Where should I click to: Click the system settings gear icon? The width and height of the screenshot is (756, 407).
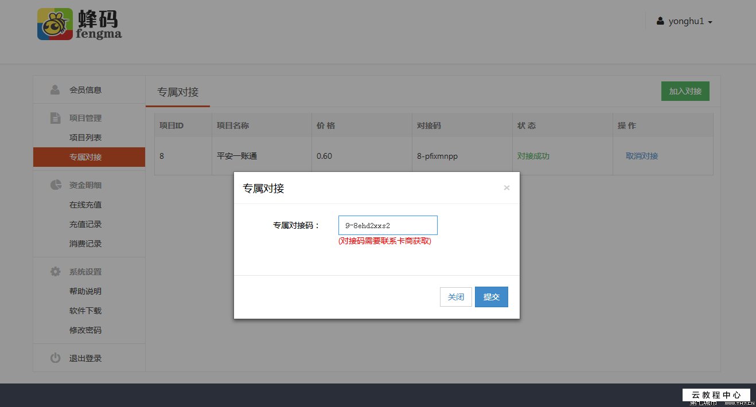tap(54, 271)
